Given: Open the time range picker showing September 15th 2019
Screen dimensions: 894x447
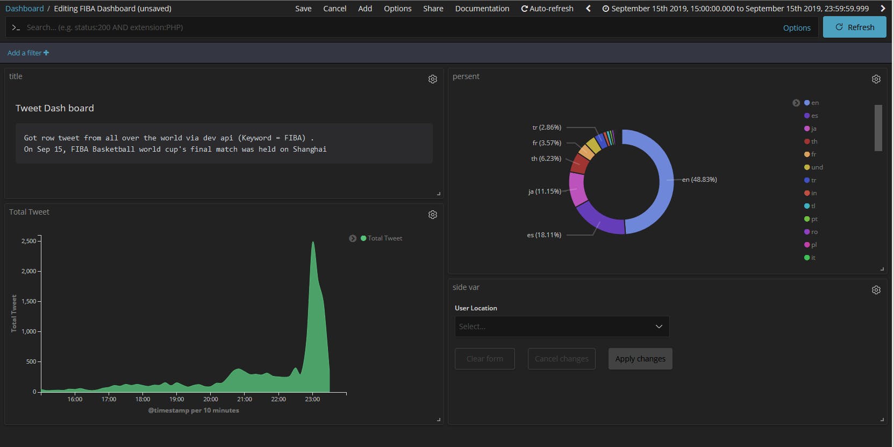Looking at the screenshot, I should point(735,9).
